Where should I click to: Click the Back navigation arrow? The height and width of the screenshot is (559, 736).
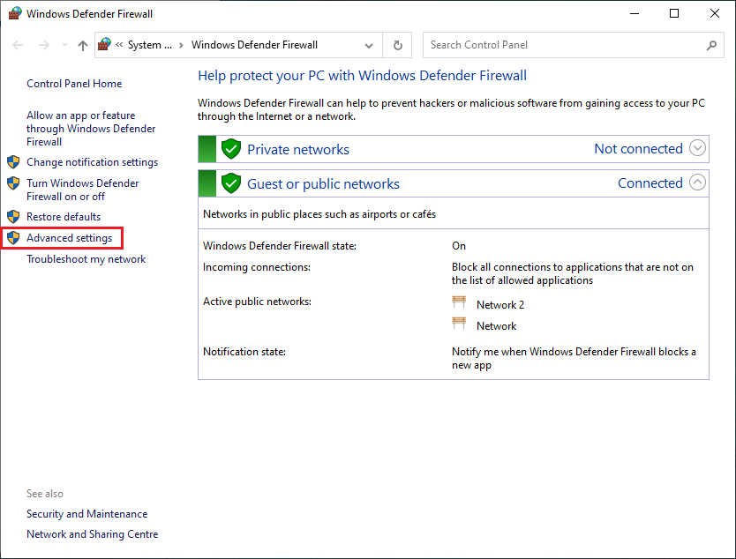pos(18,45)
